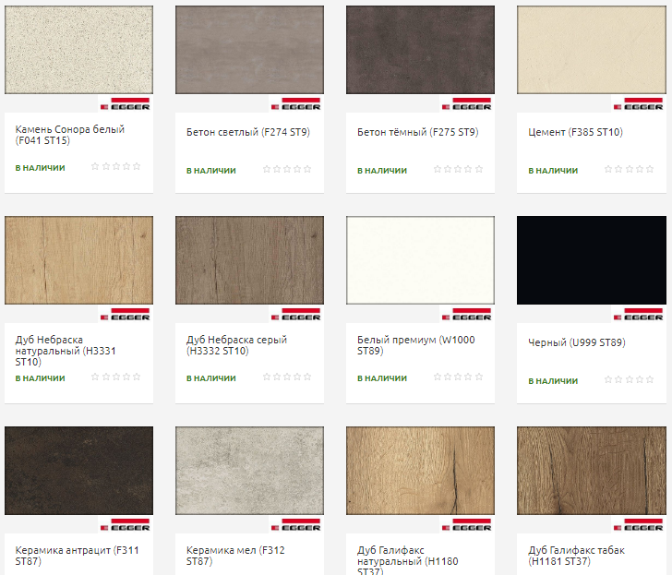
Task: Click 'В наличии' status under Дуб Небраска серый
Action: 211,378
